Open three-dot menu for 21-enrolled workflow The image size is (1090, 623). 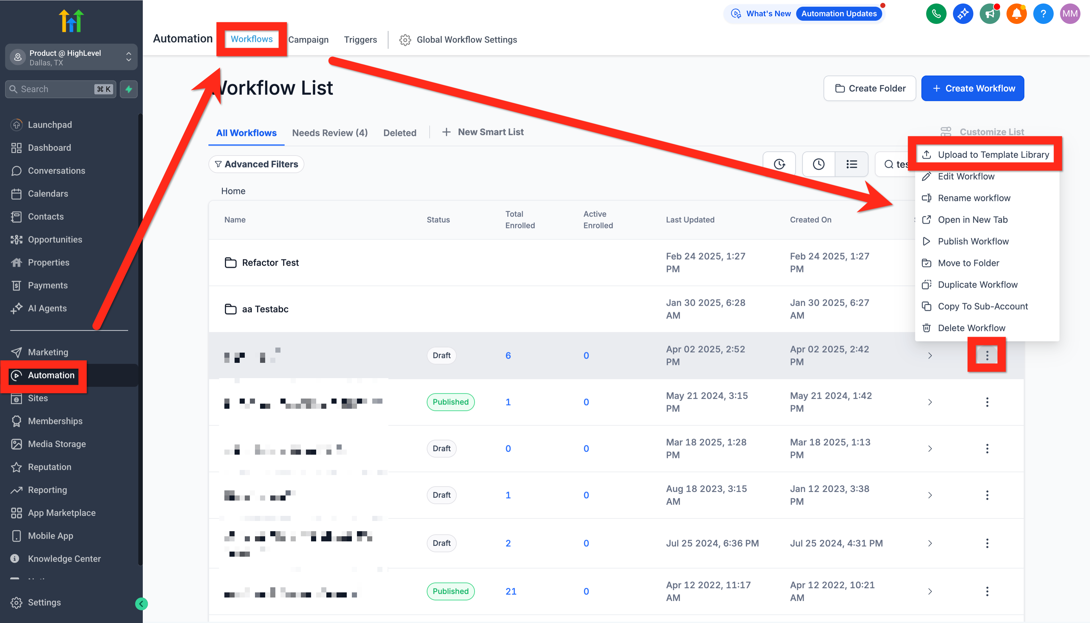coord(987,591)
